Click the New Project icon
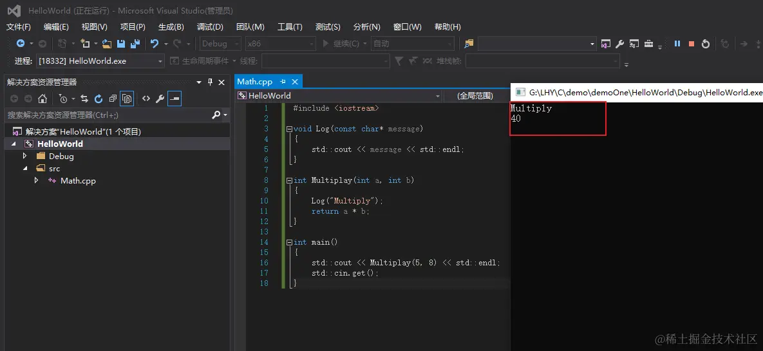This screenshot has height=351, width=763. pyautogui.click(x=85, y=43)
